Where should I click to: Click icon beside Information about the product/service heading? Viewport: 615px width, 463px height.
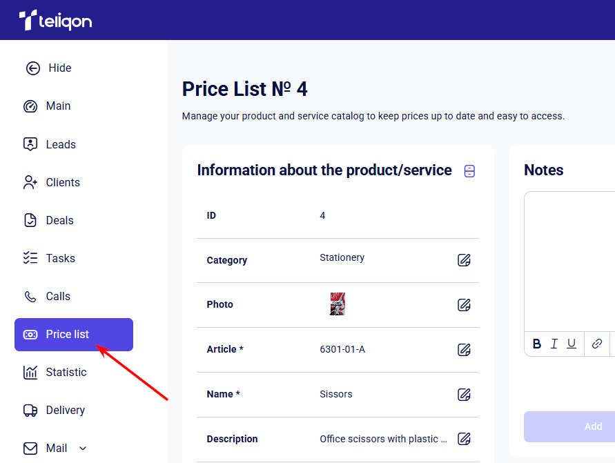coord(470,171)
